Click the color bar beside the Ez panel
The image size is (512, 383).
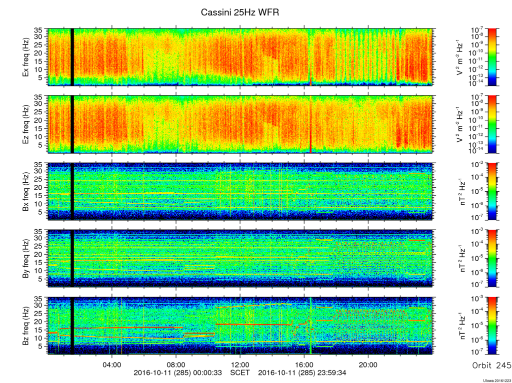(x=492, y=124)
